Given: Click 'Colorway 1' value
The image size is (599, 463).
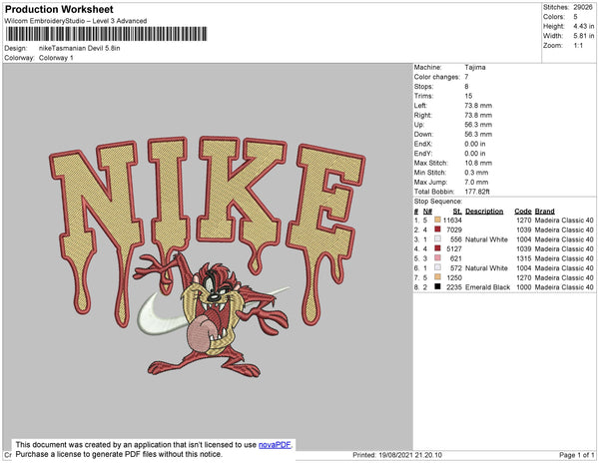Looking at the screenshot, I should [x=56, y=58].
